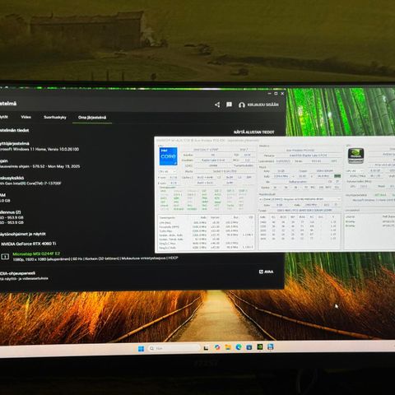Switch to the Suorituskyky tab
Image resolution: width=395 pixels, height=395 pixels.
pyautogui.click(x=55, y=118)
